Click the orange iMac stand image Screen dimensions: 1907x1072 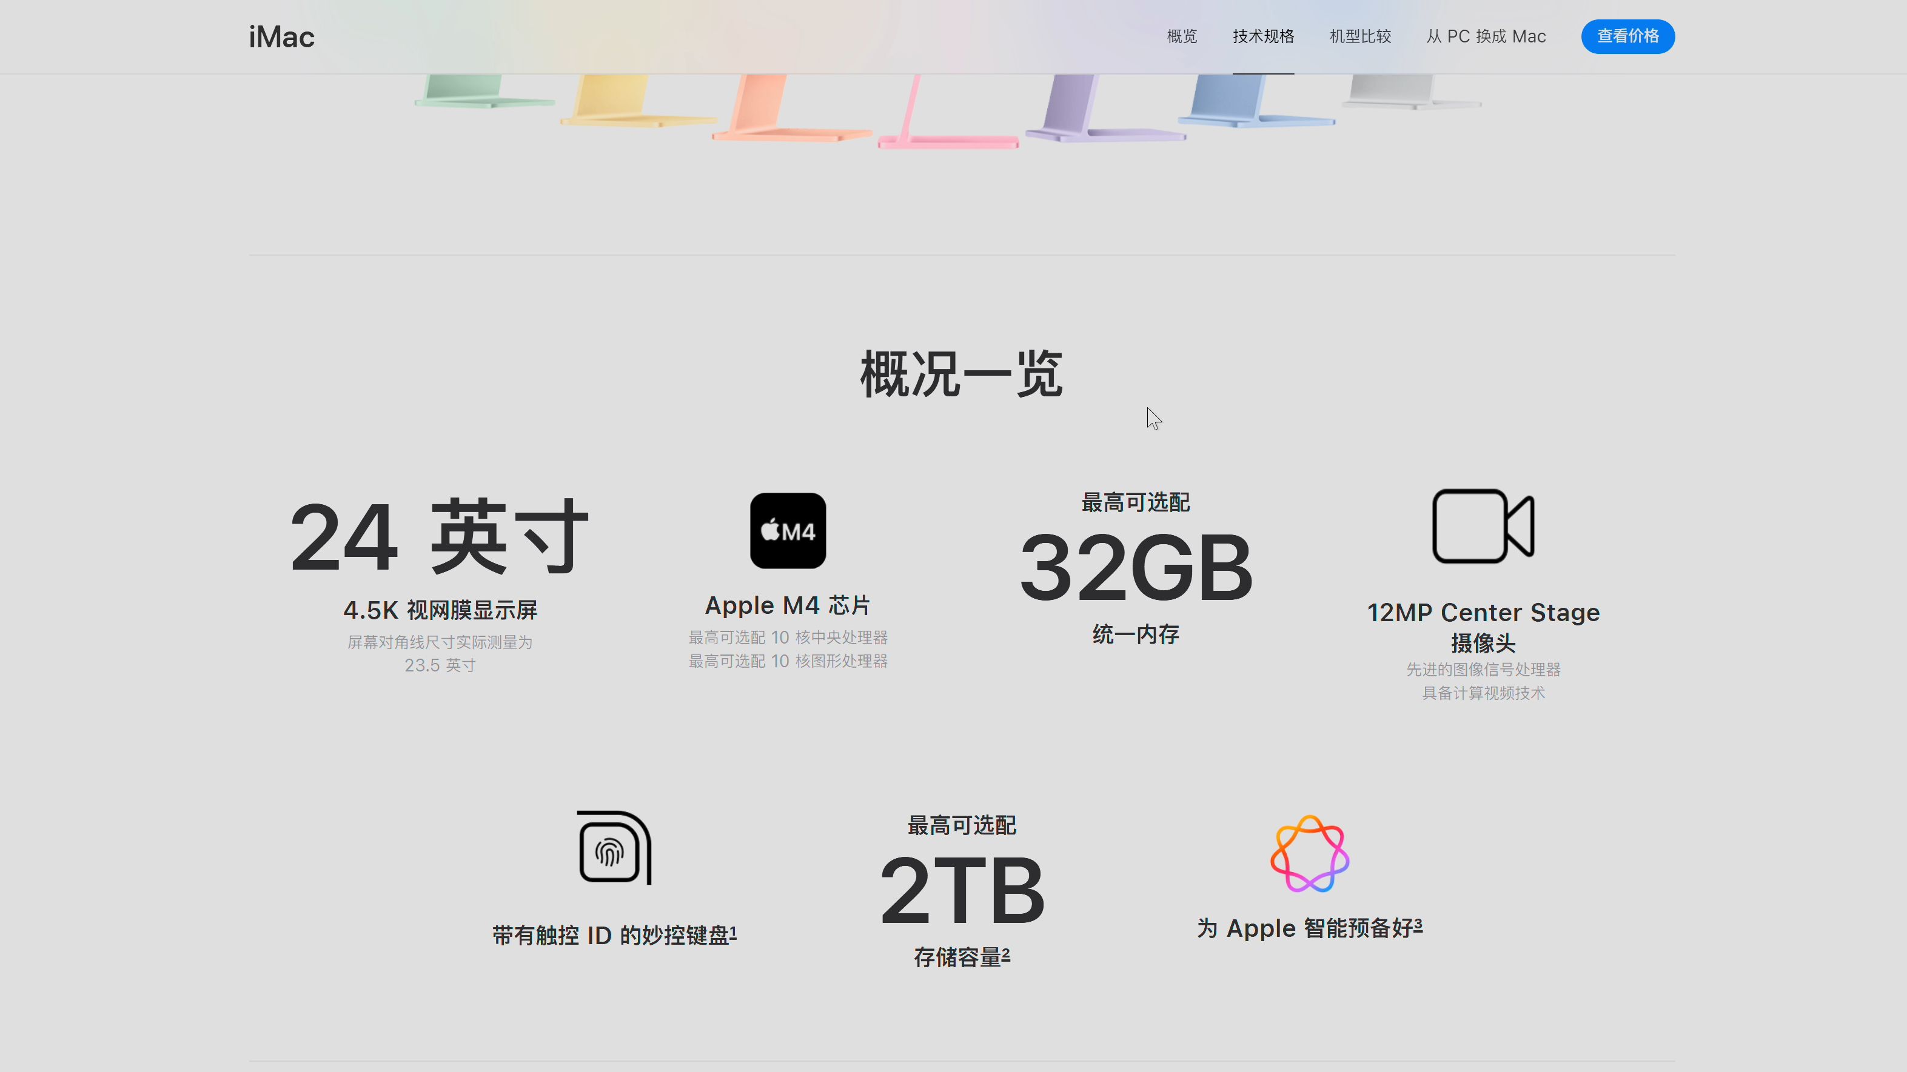pyautogui.click(x=791, y=107)
